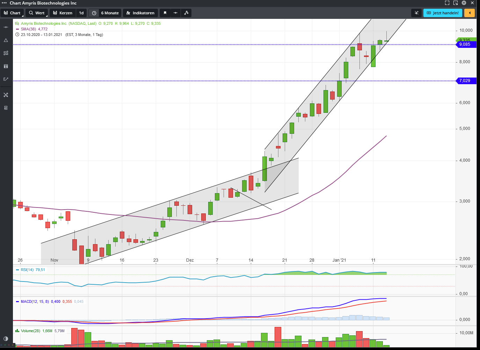480x350 pixels.
Task: Open the Indikatoren menu
Action: 140,13
